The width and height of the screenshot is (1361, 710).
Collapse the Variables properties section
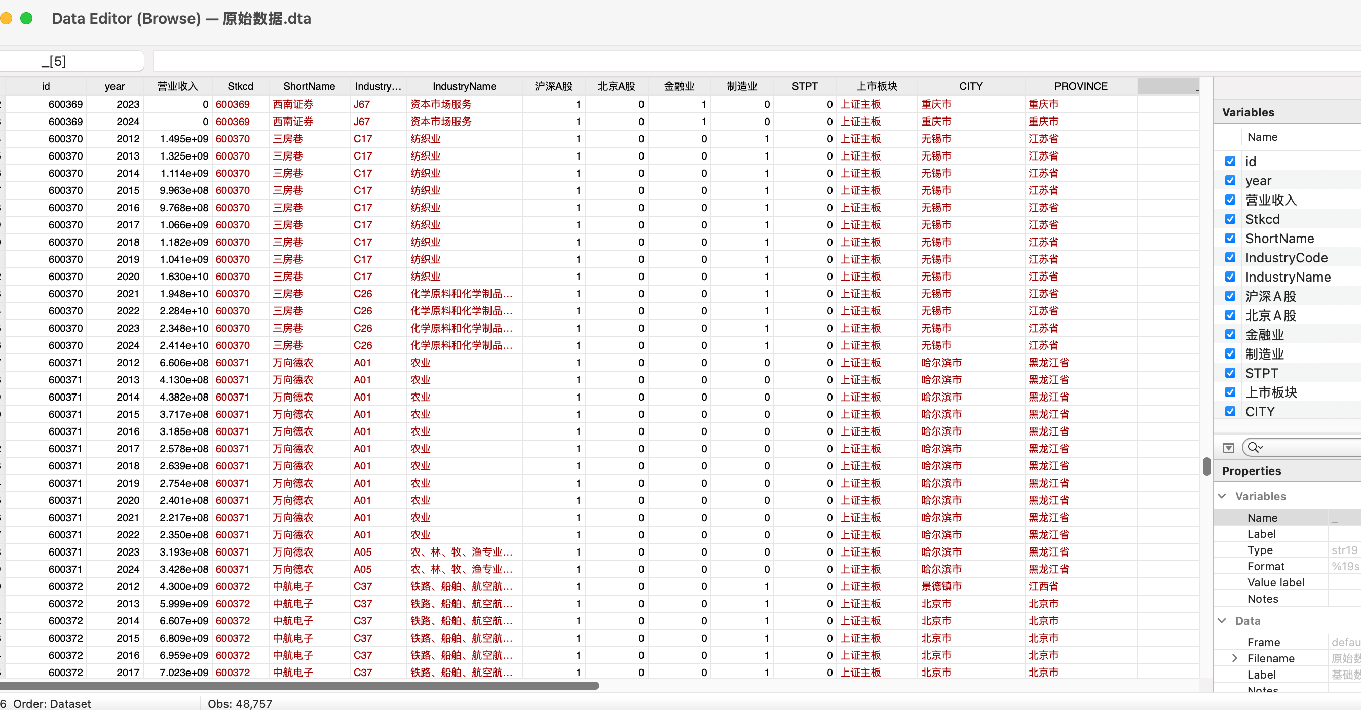point(1222,496)
